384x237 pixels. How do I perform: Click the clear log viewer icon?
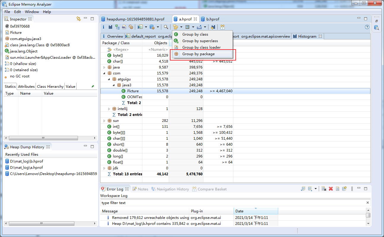[x=324, y=189]
